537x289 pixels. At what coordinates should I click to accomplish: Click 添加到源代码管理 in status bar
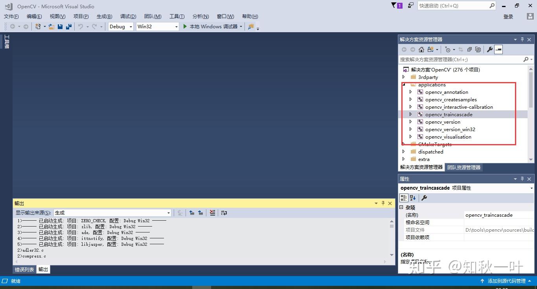click(x=507, y=281)
